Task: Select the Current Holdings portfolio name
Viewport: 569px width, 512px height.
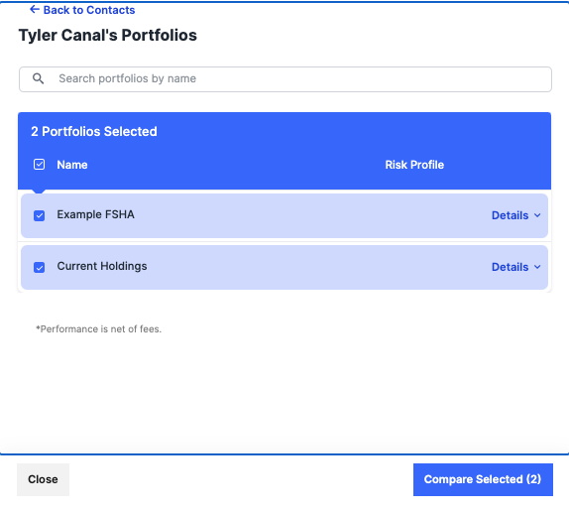Action: click(102, 266)
